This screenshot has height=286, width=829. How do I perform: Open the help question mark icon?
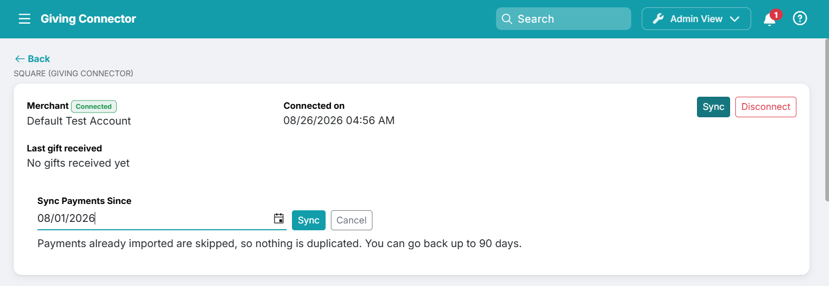click(800, 18)
